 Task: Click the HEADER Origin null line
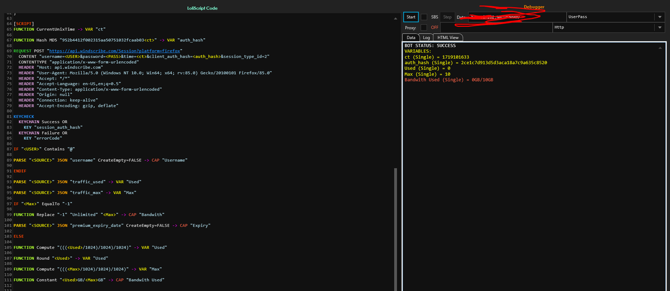47,95
